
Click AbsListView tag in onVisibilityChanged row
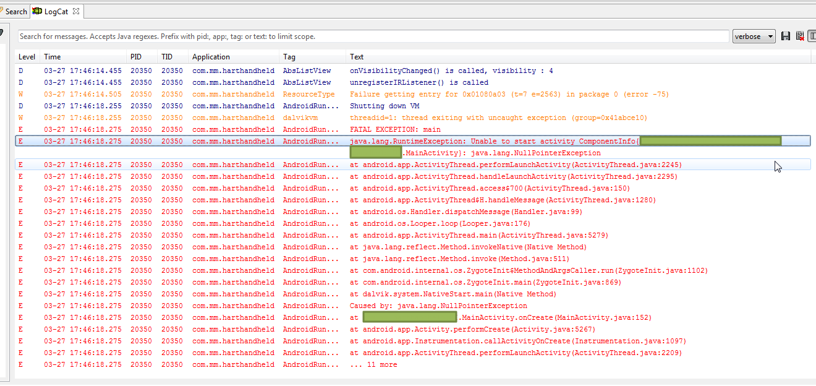(307, 71)
